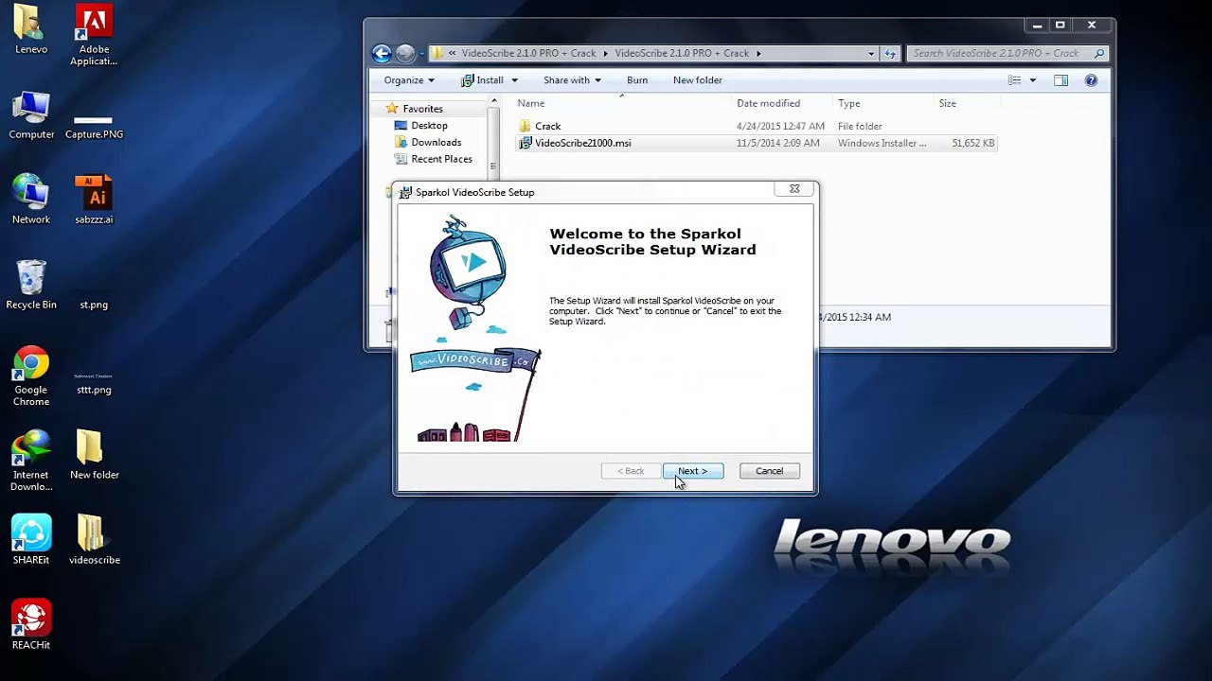Expand the Install button dropdown arrow

click(514, 80)
